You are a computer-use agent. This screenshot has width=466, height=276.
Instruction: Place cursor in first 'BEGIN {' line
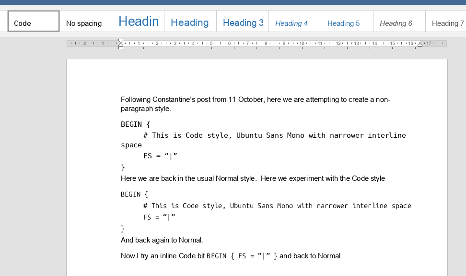coord(131,124)
